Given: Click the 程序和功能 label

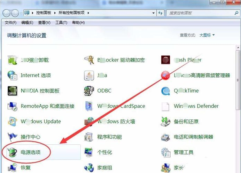Looking at the screenshot, I should [x=110, y=137].
